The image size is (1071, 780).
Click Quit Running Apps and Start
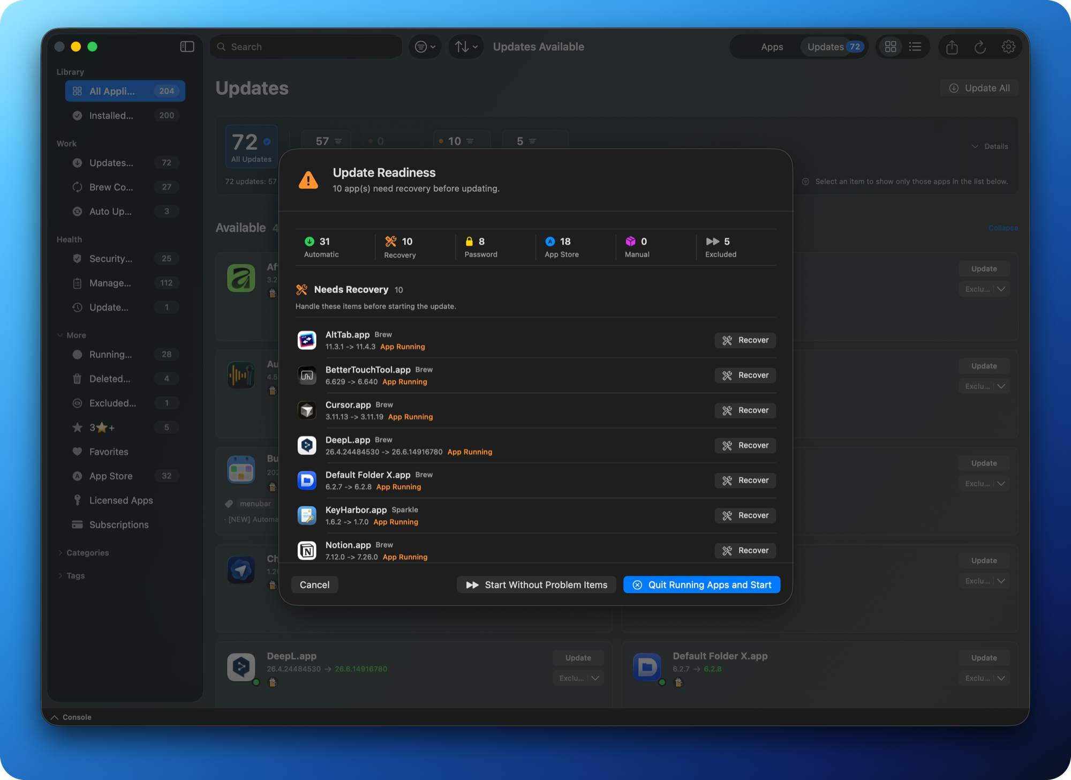[702, 585]
